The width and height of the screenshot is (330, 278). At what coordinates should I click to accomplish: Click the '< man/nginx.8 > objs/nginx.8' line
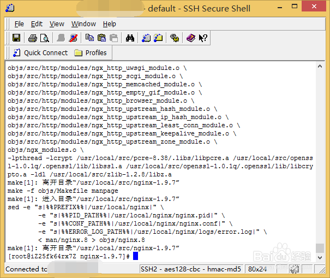tap(91, 240)
